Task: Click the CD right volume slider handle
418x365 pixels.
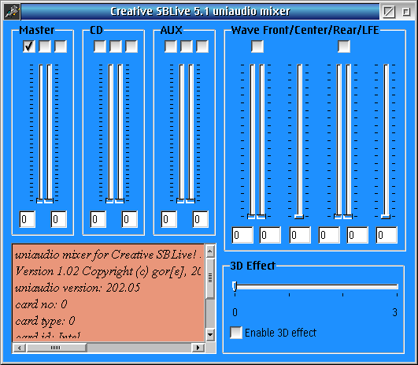Action: coord(120,201)
